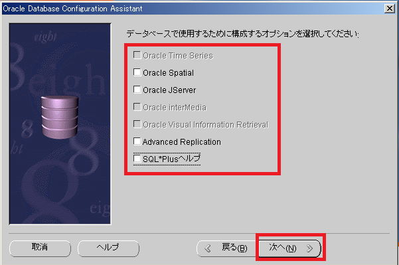Go back with the 戻る(B) button

pyautogui.click(x=227, y=248)
